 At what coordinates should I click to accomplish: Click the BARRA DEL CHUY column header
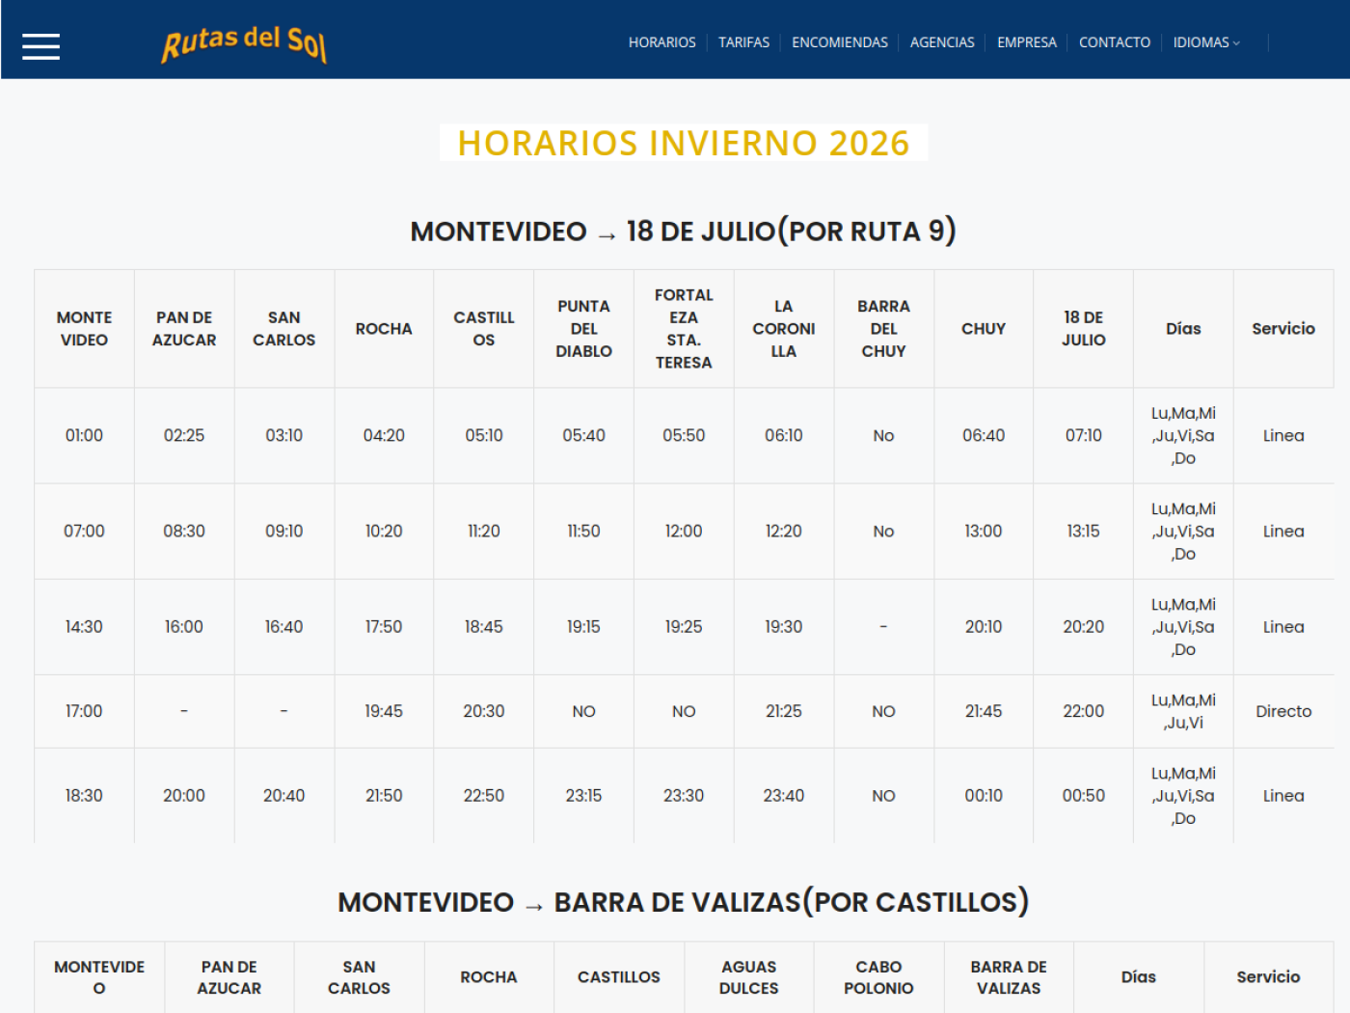coord(883,329)
